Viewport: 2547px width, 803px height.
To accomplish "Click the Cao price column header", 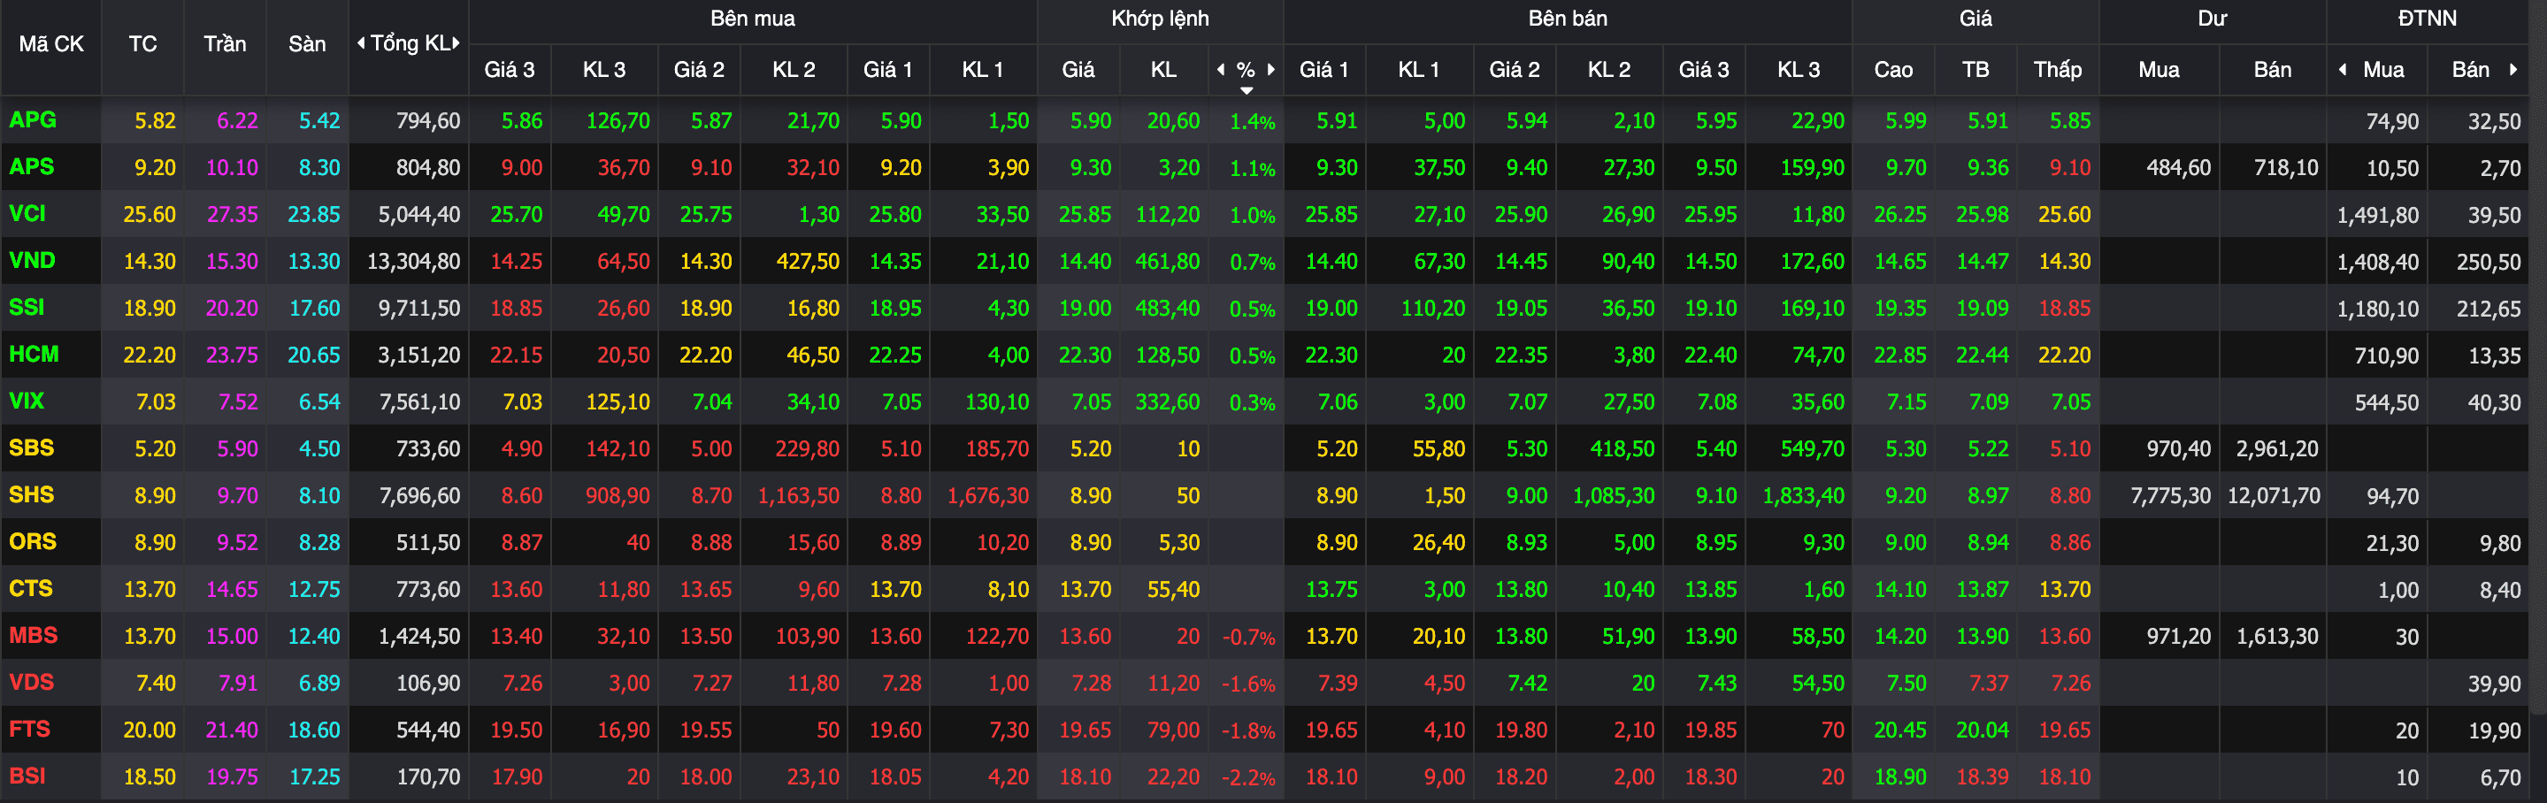I will [1892, 69].
